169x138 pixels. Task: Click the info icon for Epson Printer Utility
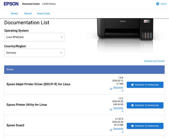tap(111, 110)
